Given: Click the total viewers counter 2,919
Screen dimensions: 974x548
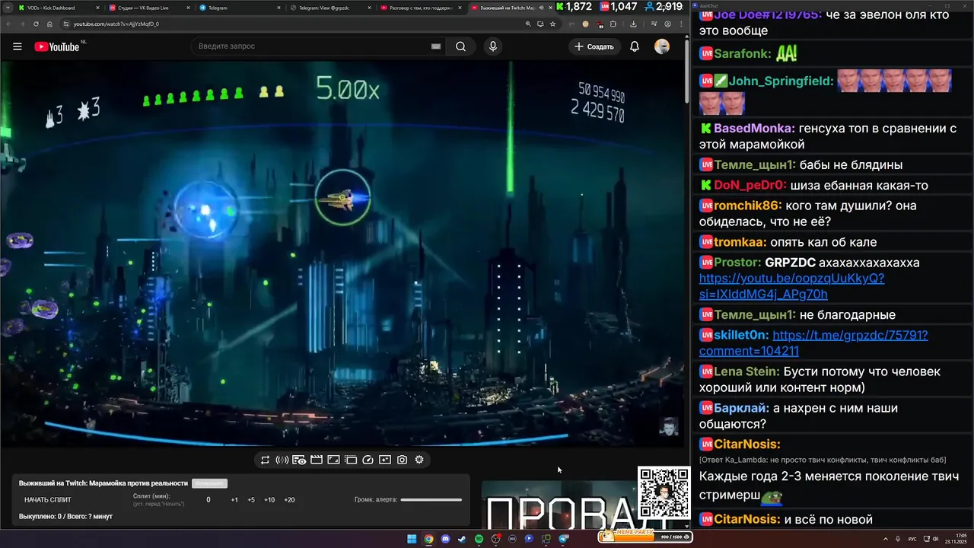Looking at the screenshot, I should 664,7.
